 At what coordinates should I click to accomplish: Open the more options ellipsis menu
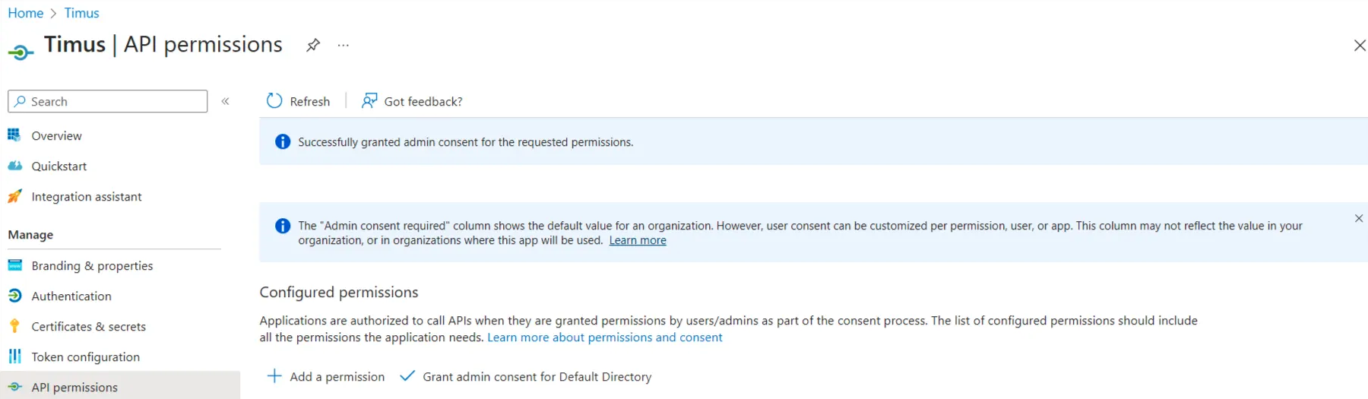[x=344, y=45]
